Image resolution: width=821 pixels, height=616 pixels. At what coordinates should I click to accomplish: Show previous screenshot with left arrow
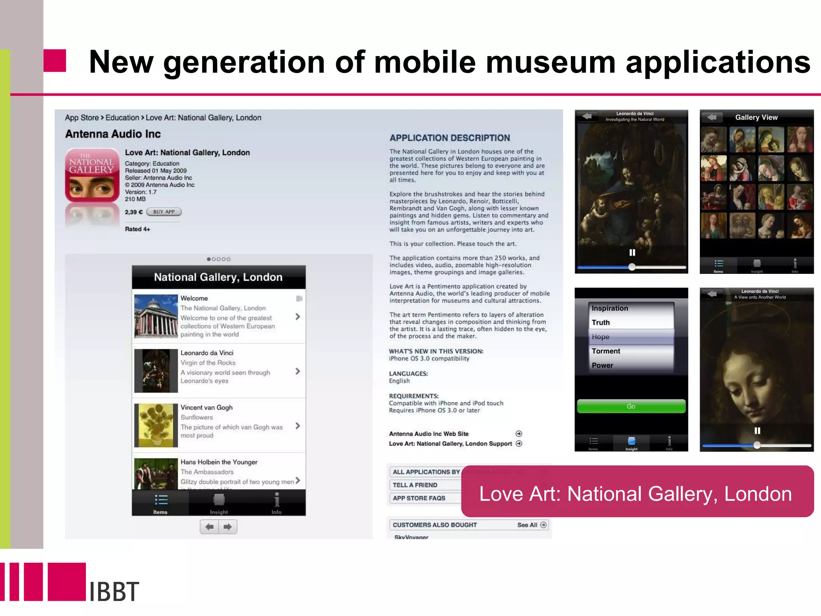pyautogui.click(x=209, y=527)
